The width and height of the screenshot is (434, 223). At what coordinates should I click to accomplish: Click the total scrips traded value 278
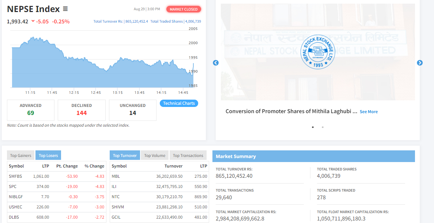(x=321, y=197)
